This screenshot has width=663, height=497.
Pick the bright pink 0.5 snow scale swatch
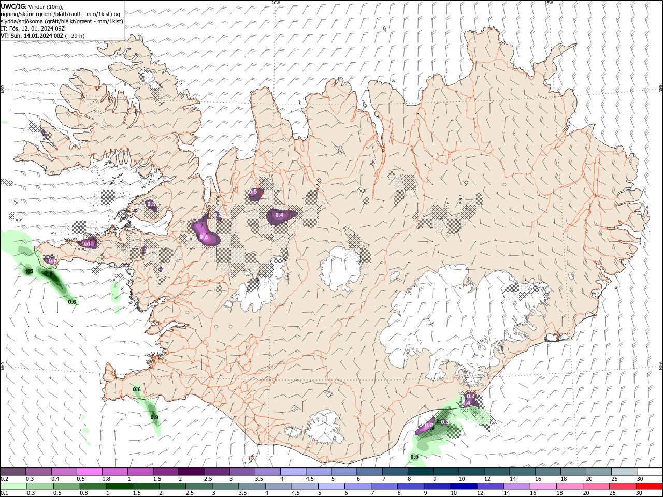click(x=89, y=472)
